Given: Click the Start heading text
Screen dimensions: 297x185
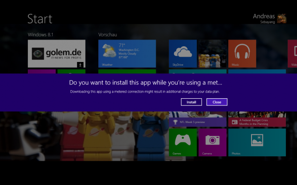Looking at the screenshot, I should pos(40,19).
